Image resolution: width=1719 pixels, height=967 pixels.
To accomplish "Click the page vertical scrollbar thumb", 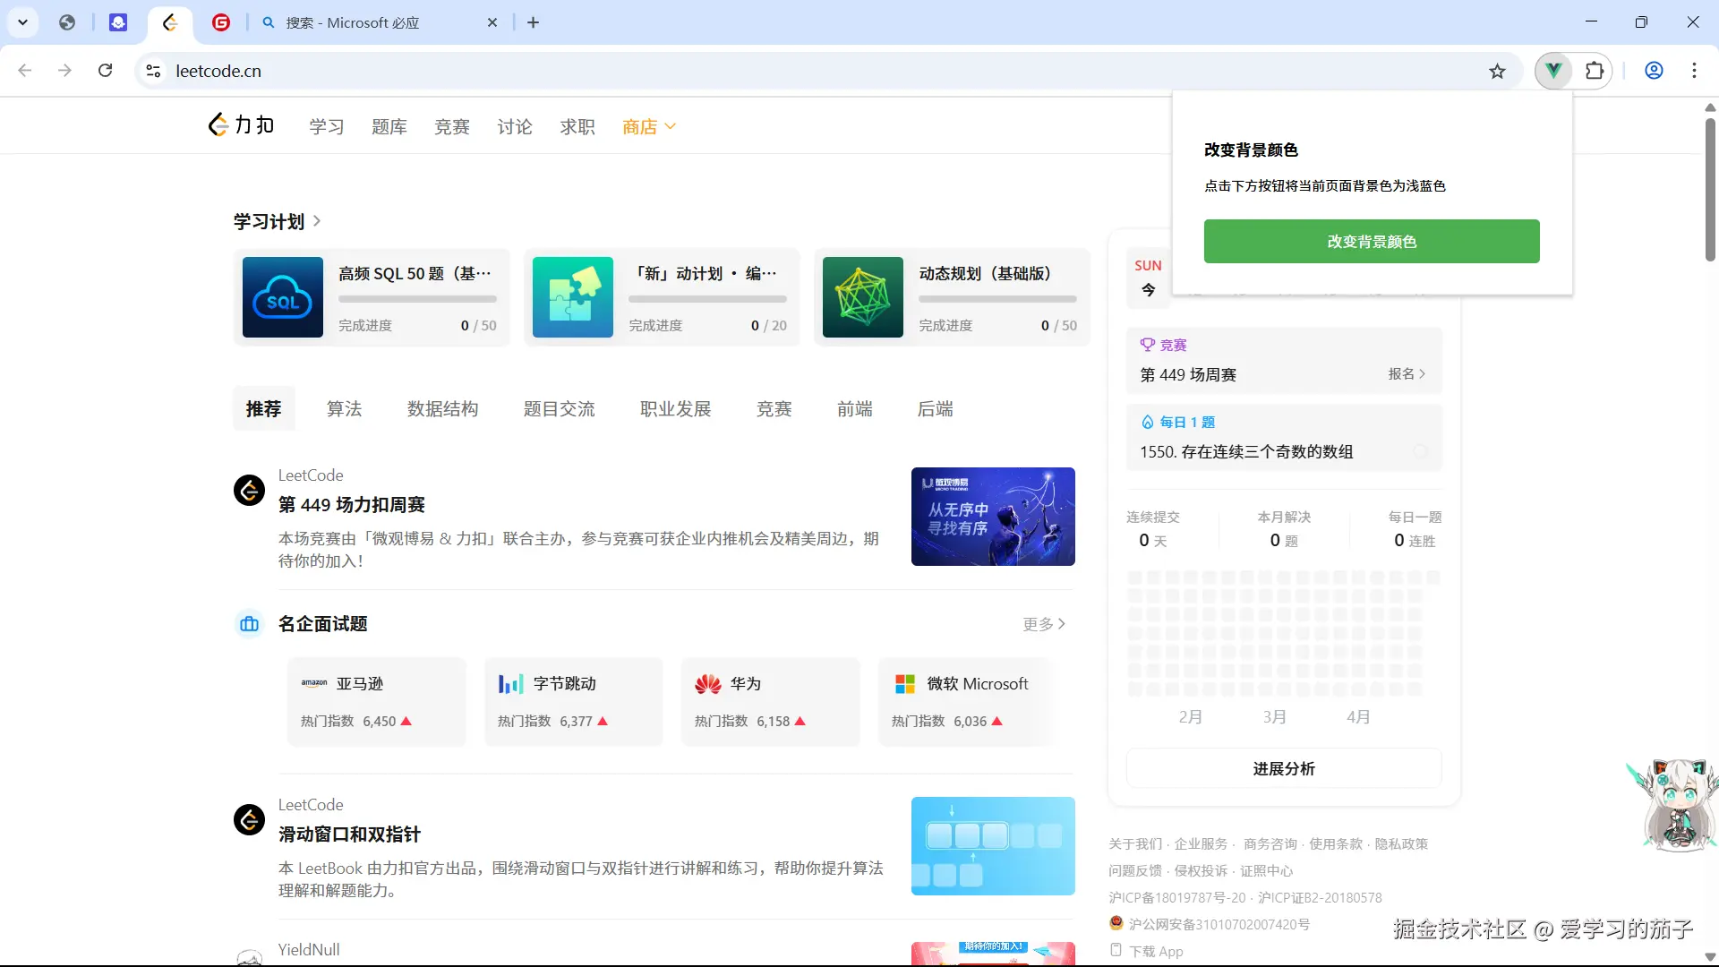I will click(x=1710, y=190).
